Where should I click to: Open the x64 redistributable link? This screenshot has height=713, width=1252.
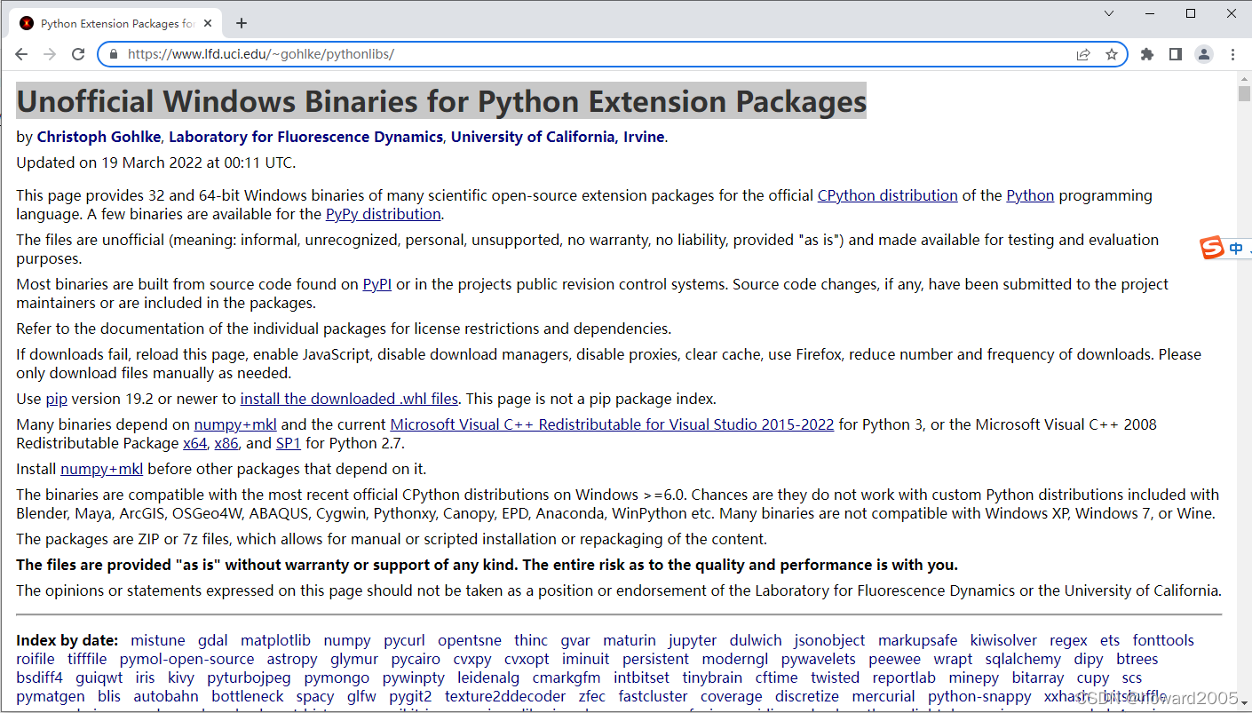pos(194,443)
